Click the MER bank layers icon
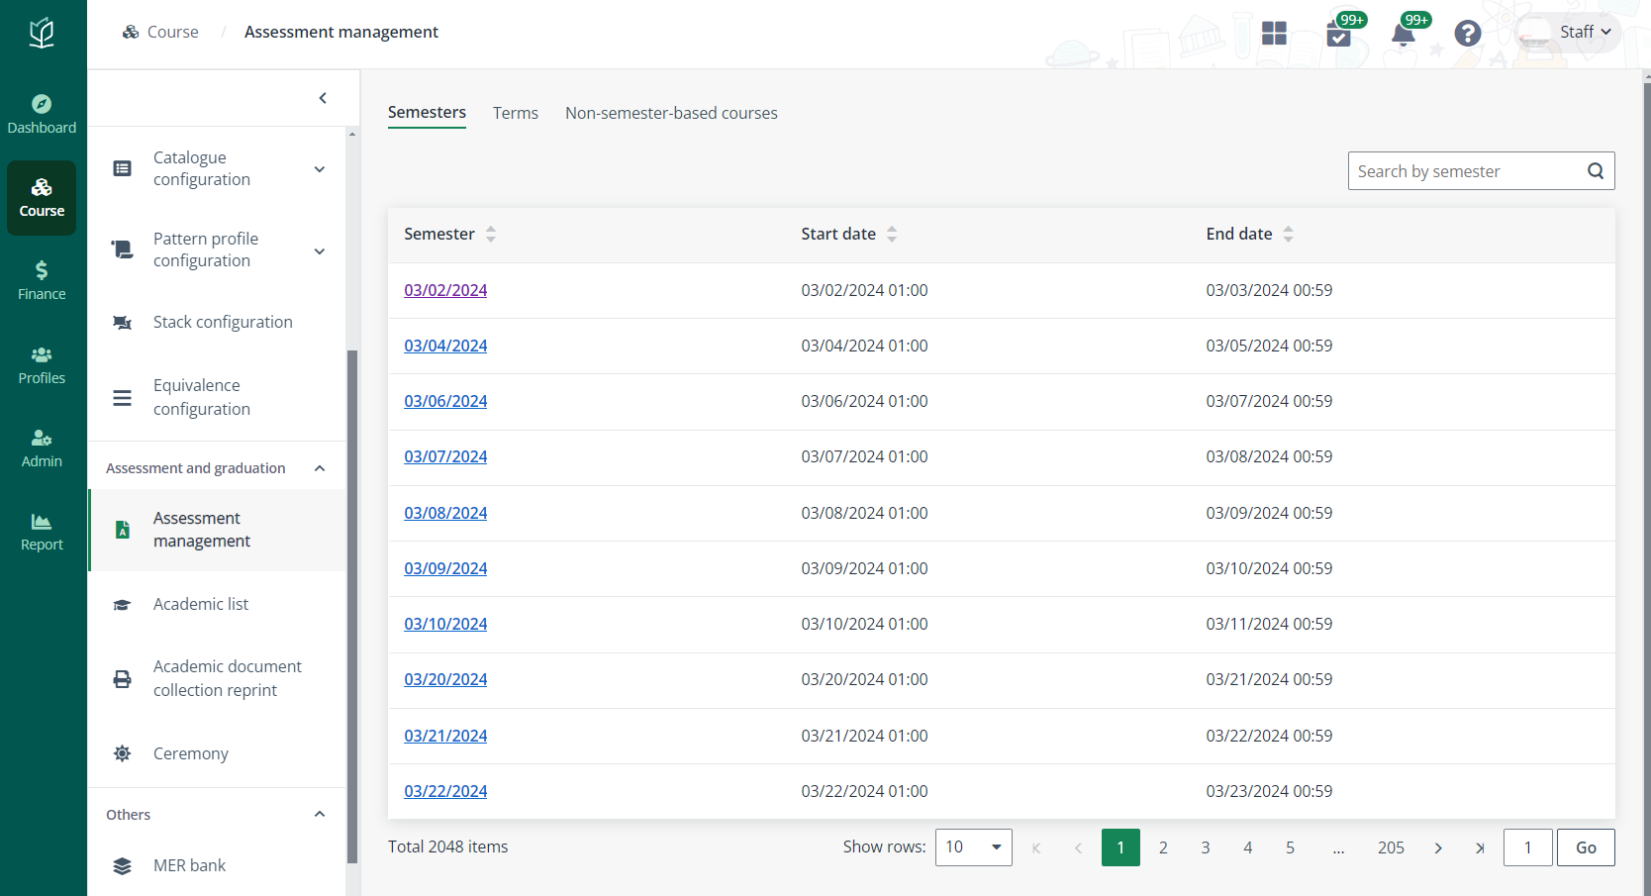 (122, 866)
